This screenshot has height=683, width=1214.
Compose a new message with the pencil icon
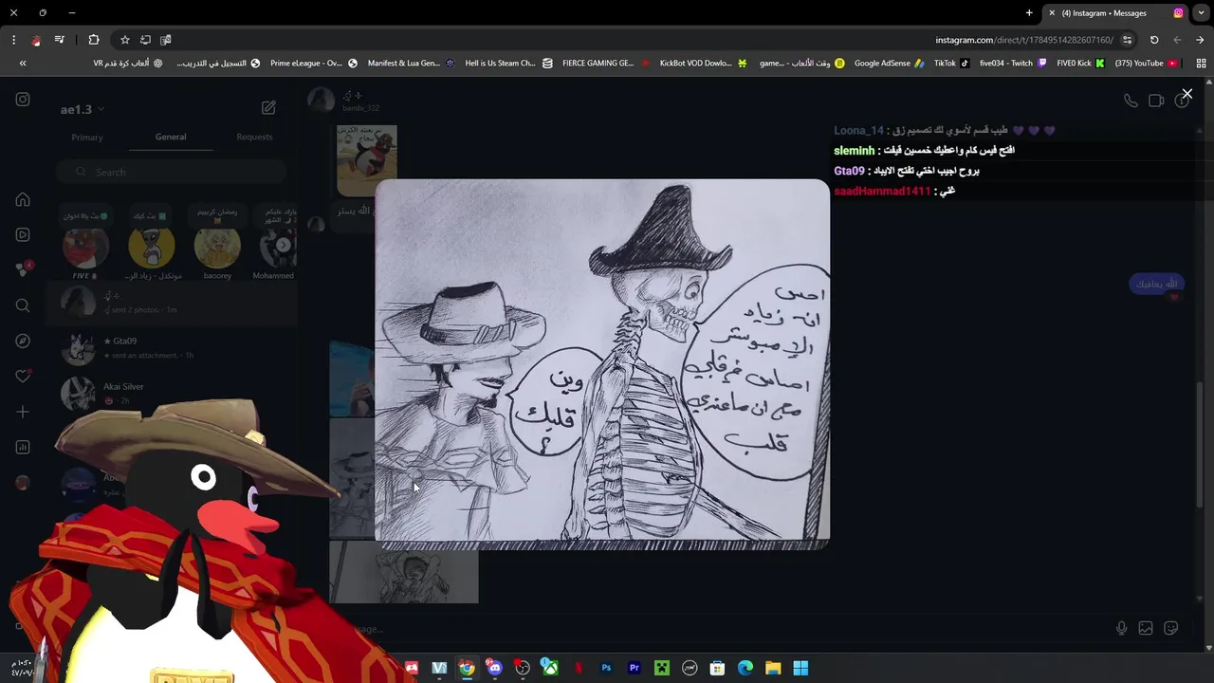point(268,108)
